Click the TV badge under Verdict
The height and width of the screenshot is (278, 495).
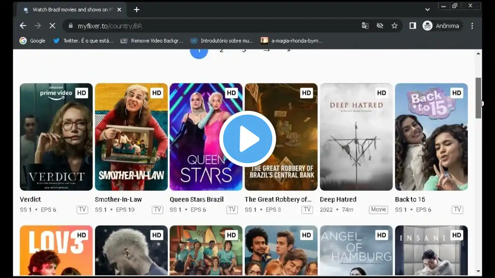[x=82, y=210]
